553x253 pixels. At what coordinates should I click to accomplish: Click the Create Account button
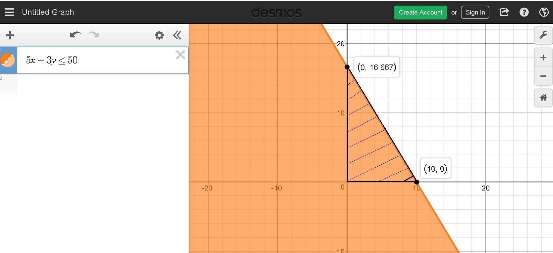coord(420,13)
